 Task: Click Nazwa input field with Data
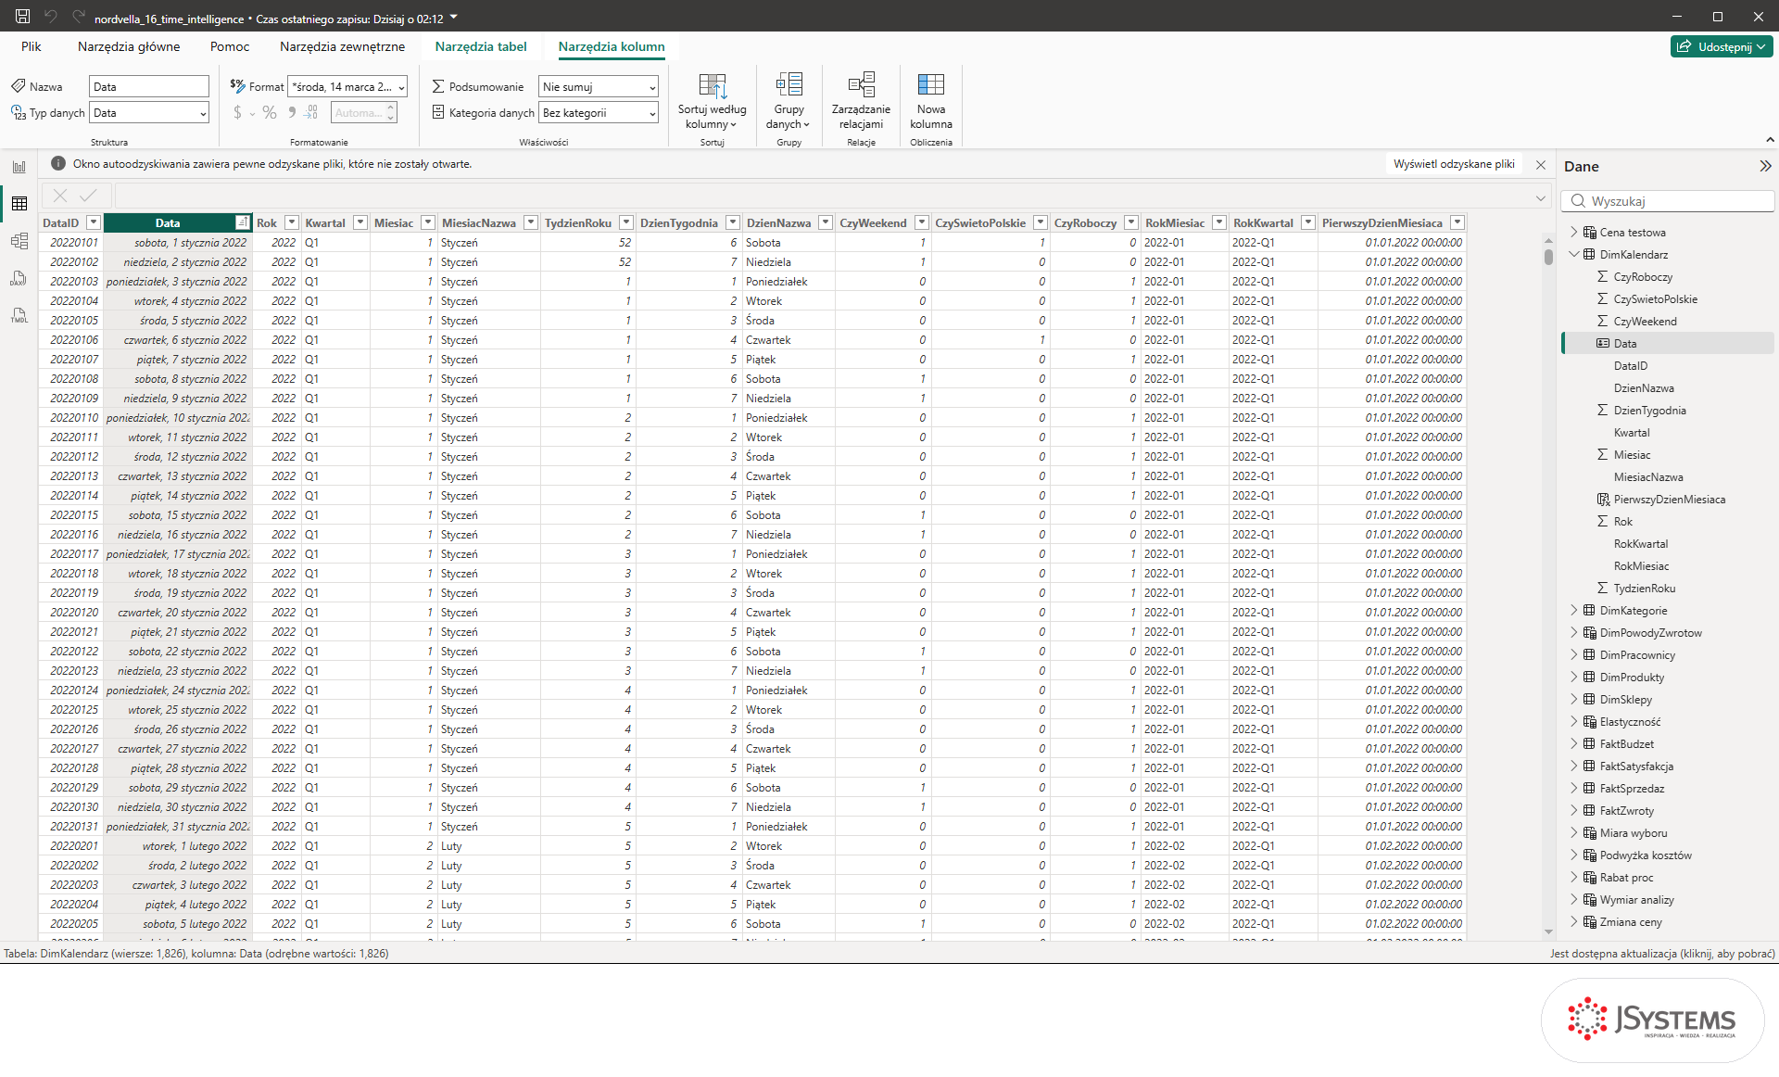[x=149, y=86]
